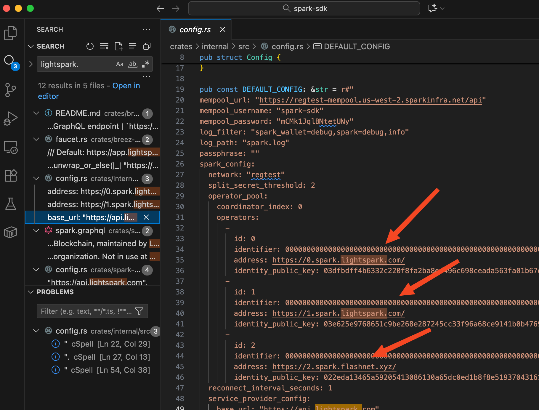Viewport: 539px width, 410px height.
Task: Click the Open in editor link
Action: click(x=126, y=86)
